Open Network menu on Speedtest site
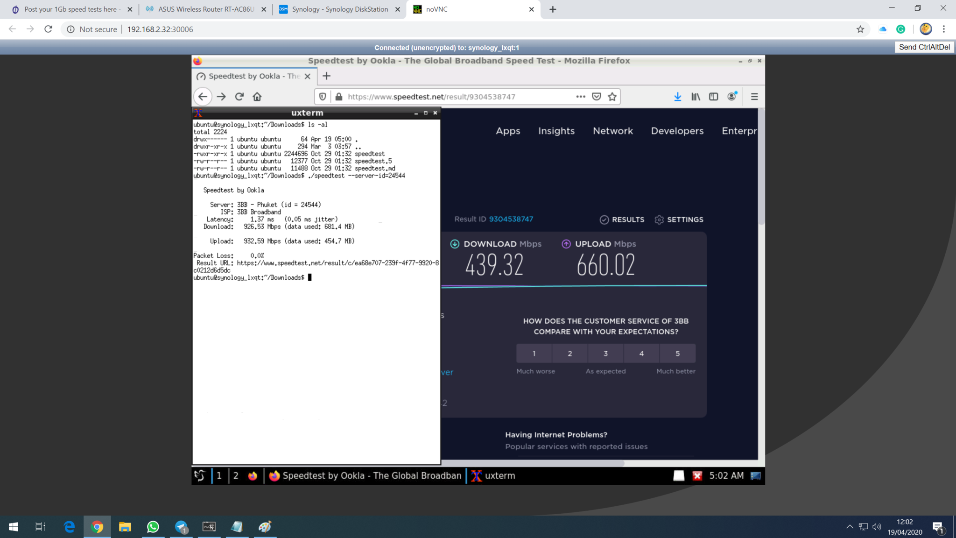Screen dimensions: 956x538 click(613, 131)
